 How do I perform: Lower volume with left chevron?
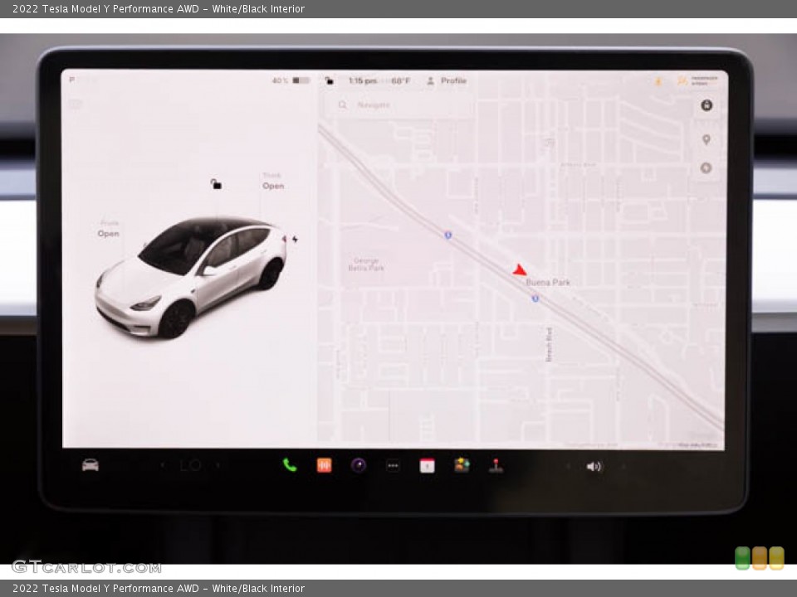[568, 466]
